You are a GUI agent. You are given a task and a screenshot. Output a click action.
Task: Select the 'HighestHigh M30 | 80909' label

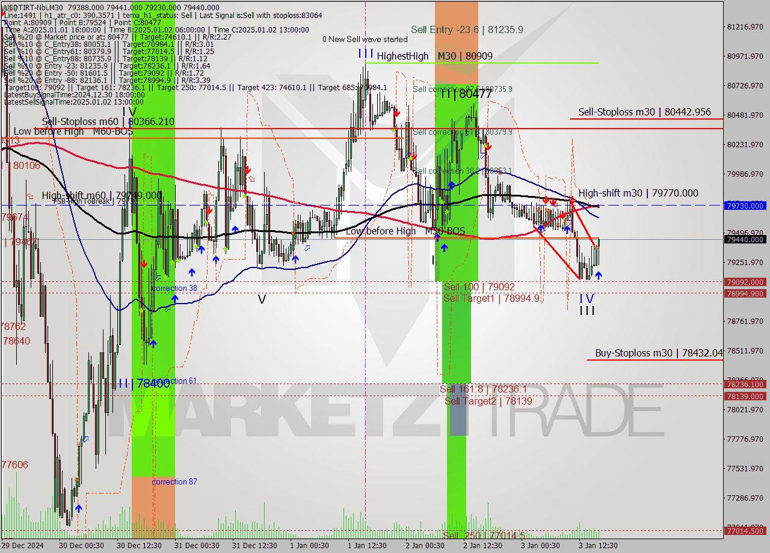(x=435, y=56)
